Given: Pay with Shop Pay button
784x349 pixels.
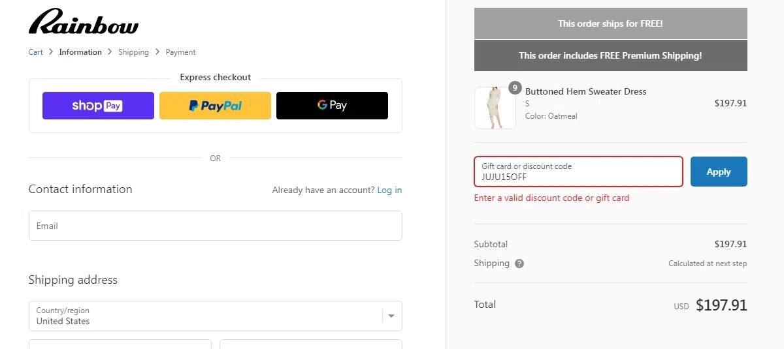Looking at the screenshot, I should [x=98, y=106].
